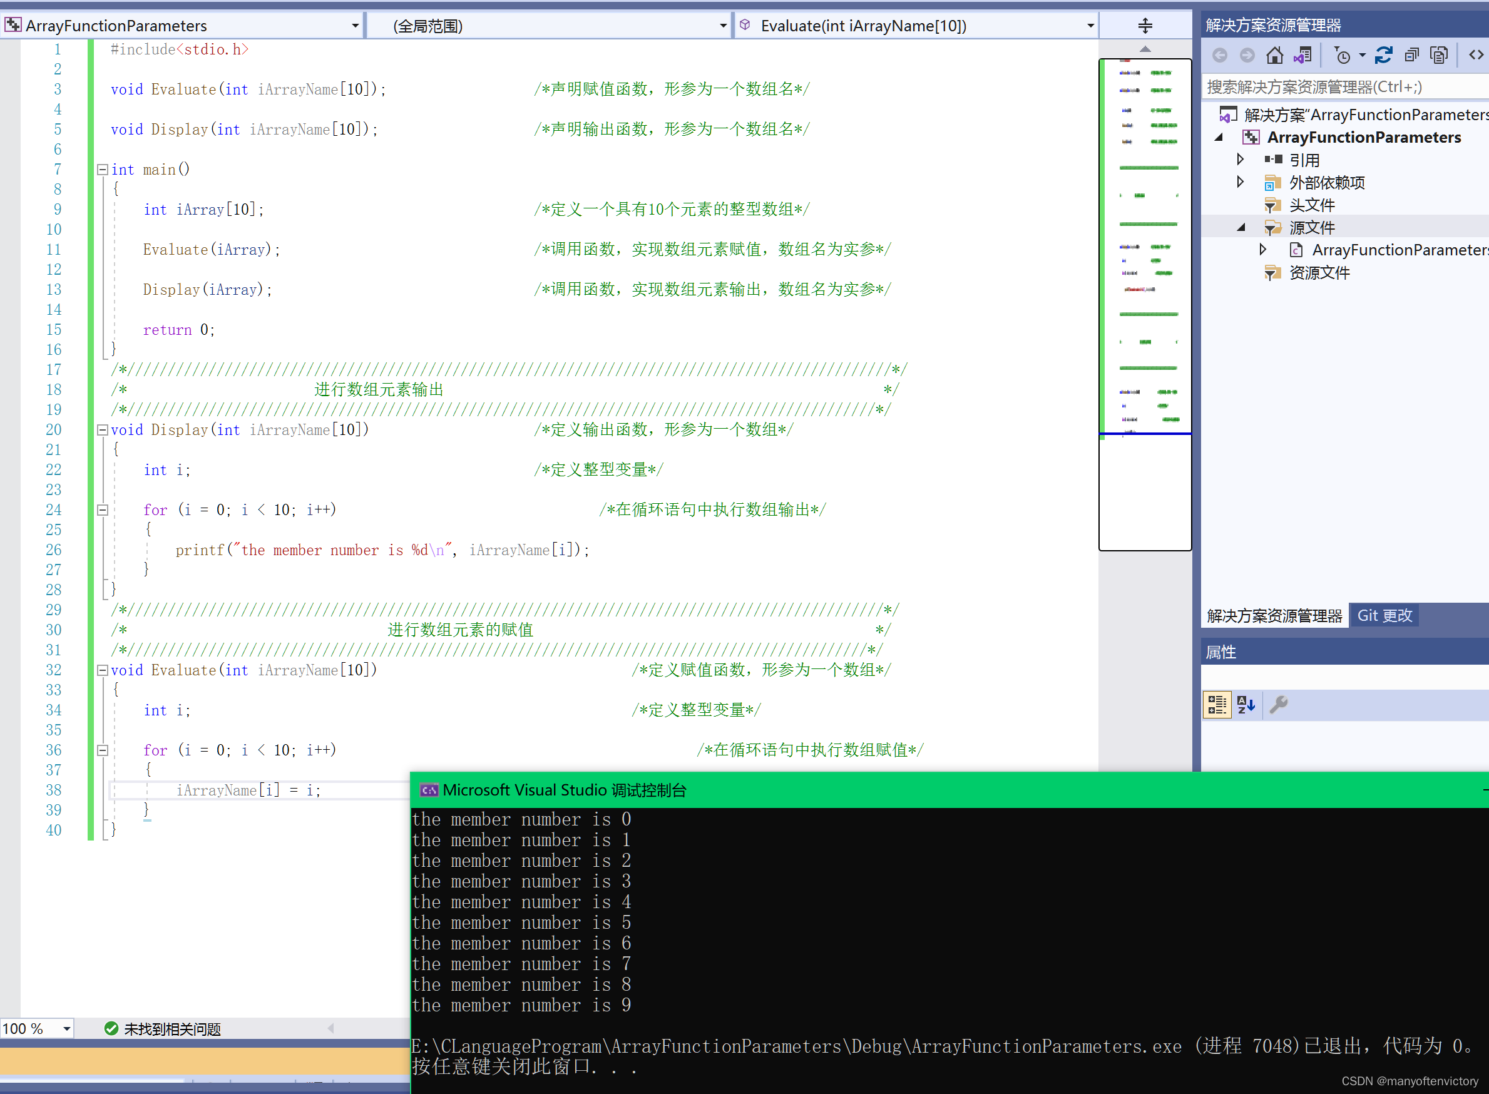This screenshot has width=1489, height=1094.
Task: Collapse the 源文件 folder
Action: (x=1241, y=227)
